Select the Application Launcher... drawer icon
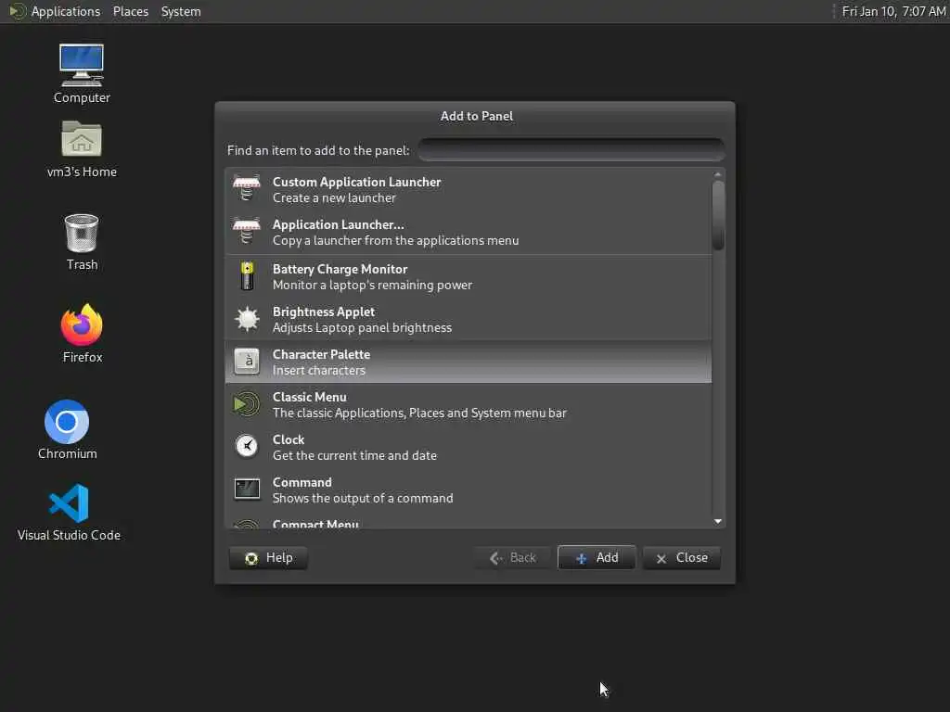Viewport: 950px width, 712px height. 247,231
